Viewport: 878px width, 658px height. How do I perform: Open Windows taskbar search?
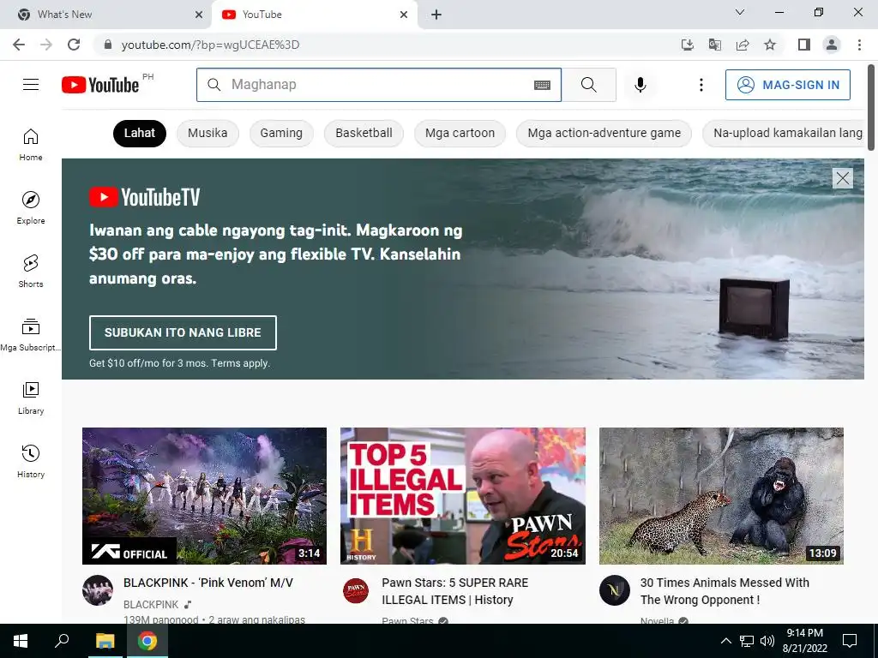[x=62, y=641]
